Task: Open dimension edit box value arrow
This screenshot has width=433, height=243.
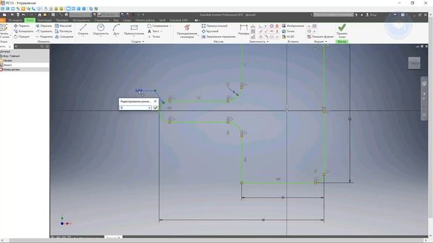Action: click(x=150, y=108)
